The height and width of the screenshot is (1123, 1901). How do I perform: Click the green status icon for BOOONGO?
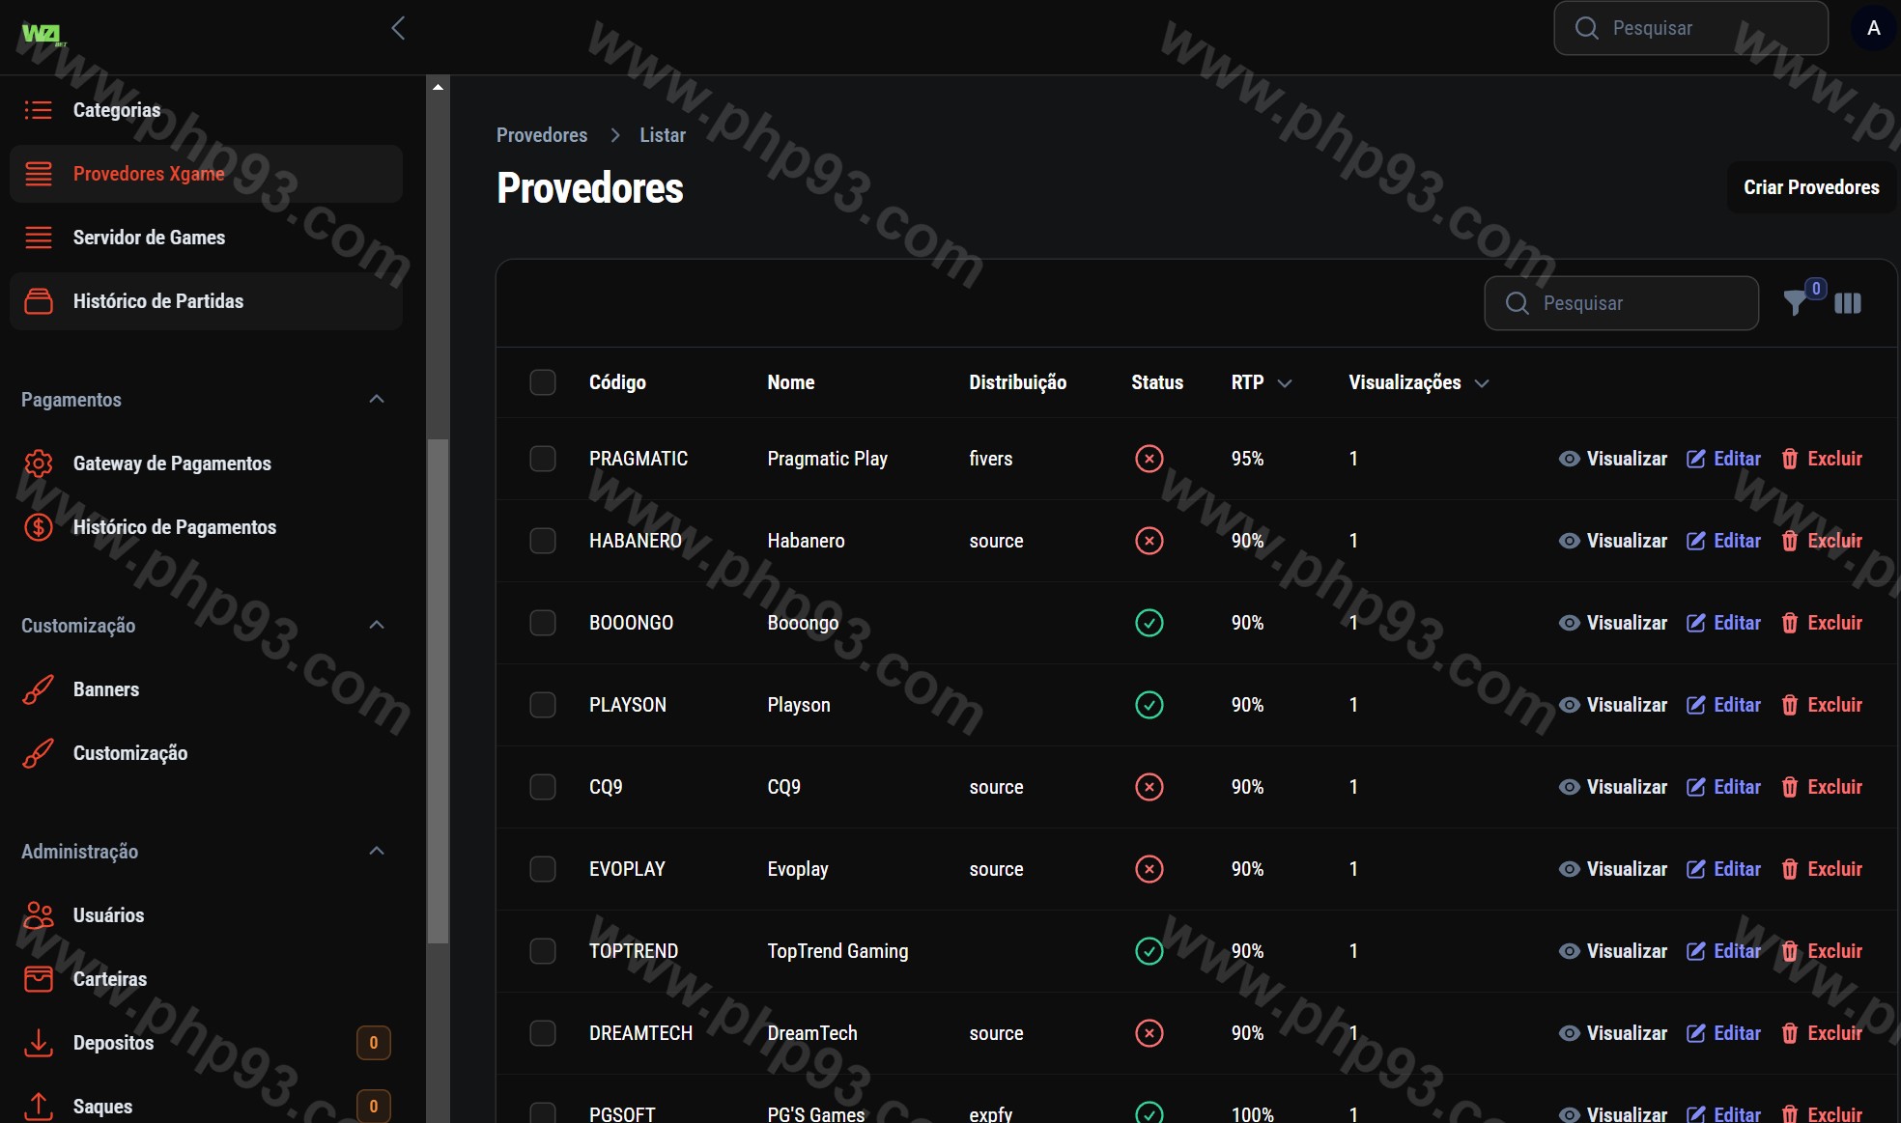pos(1149,623)
